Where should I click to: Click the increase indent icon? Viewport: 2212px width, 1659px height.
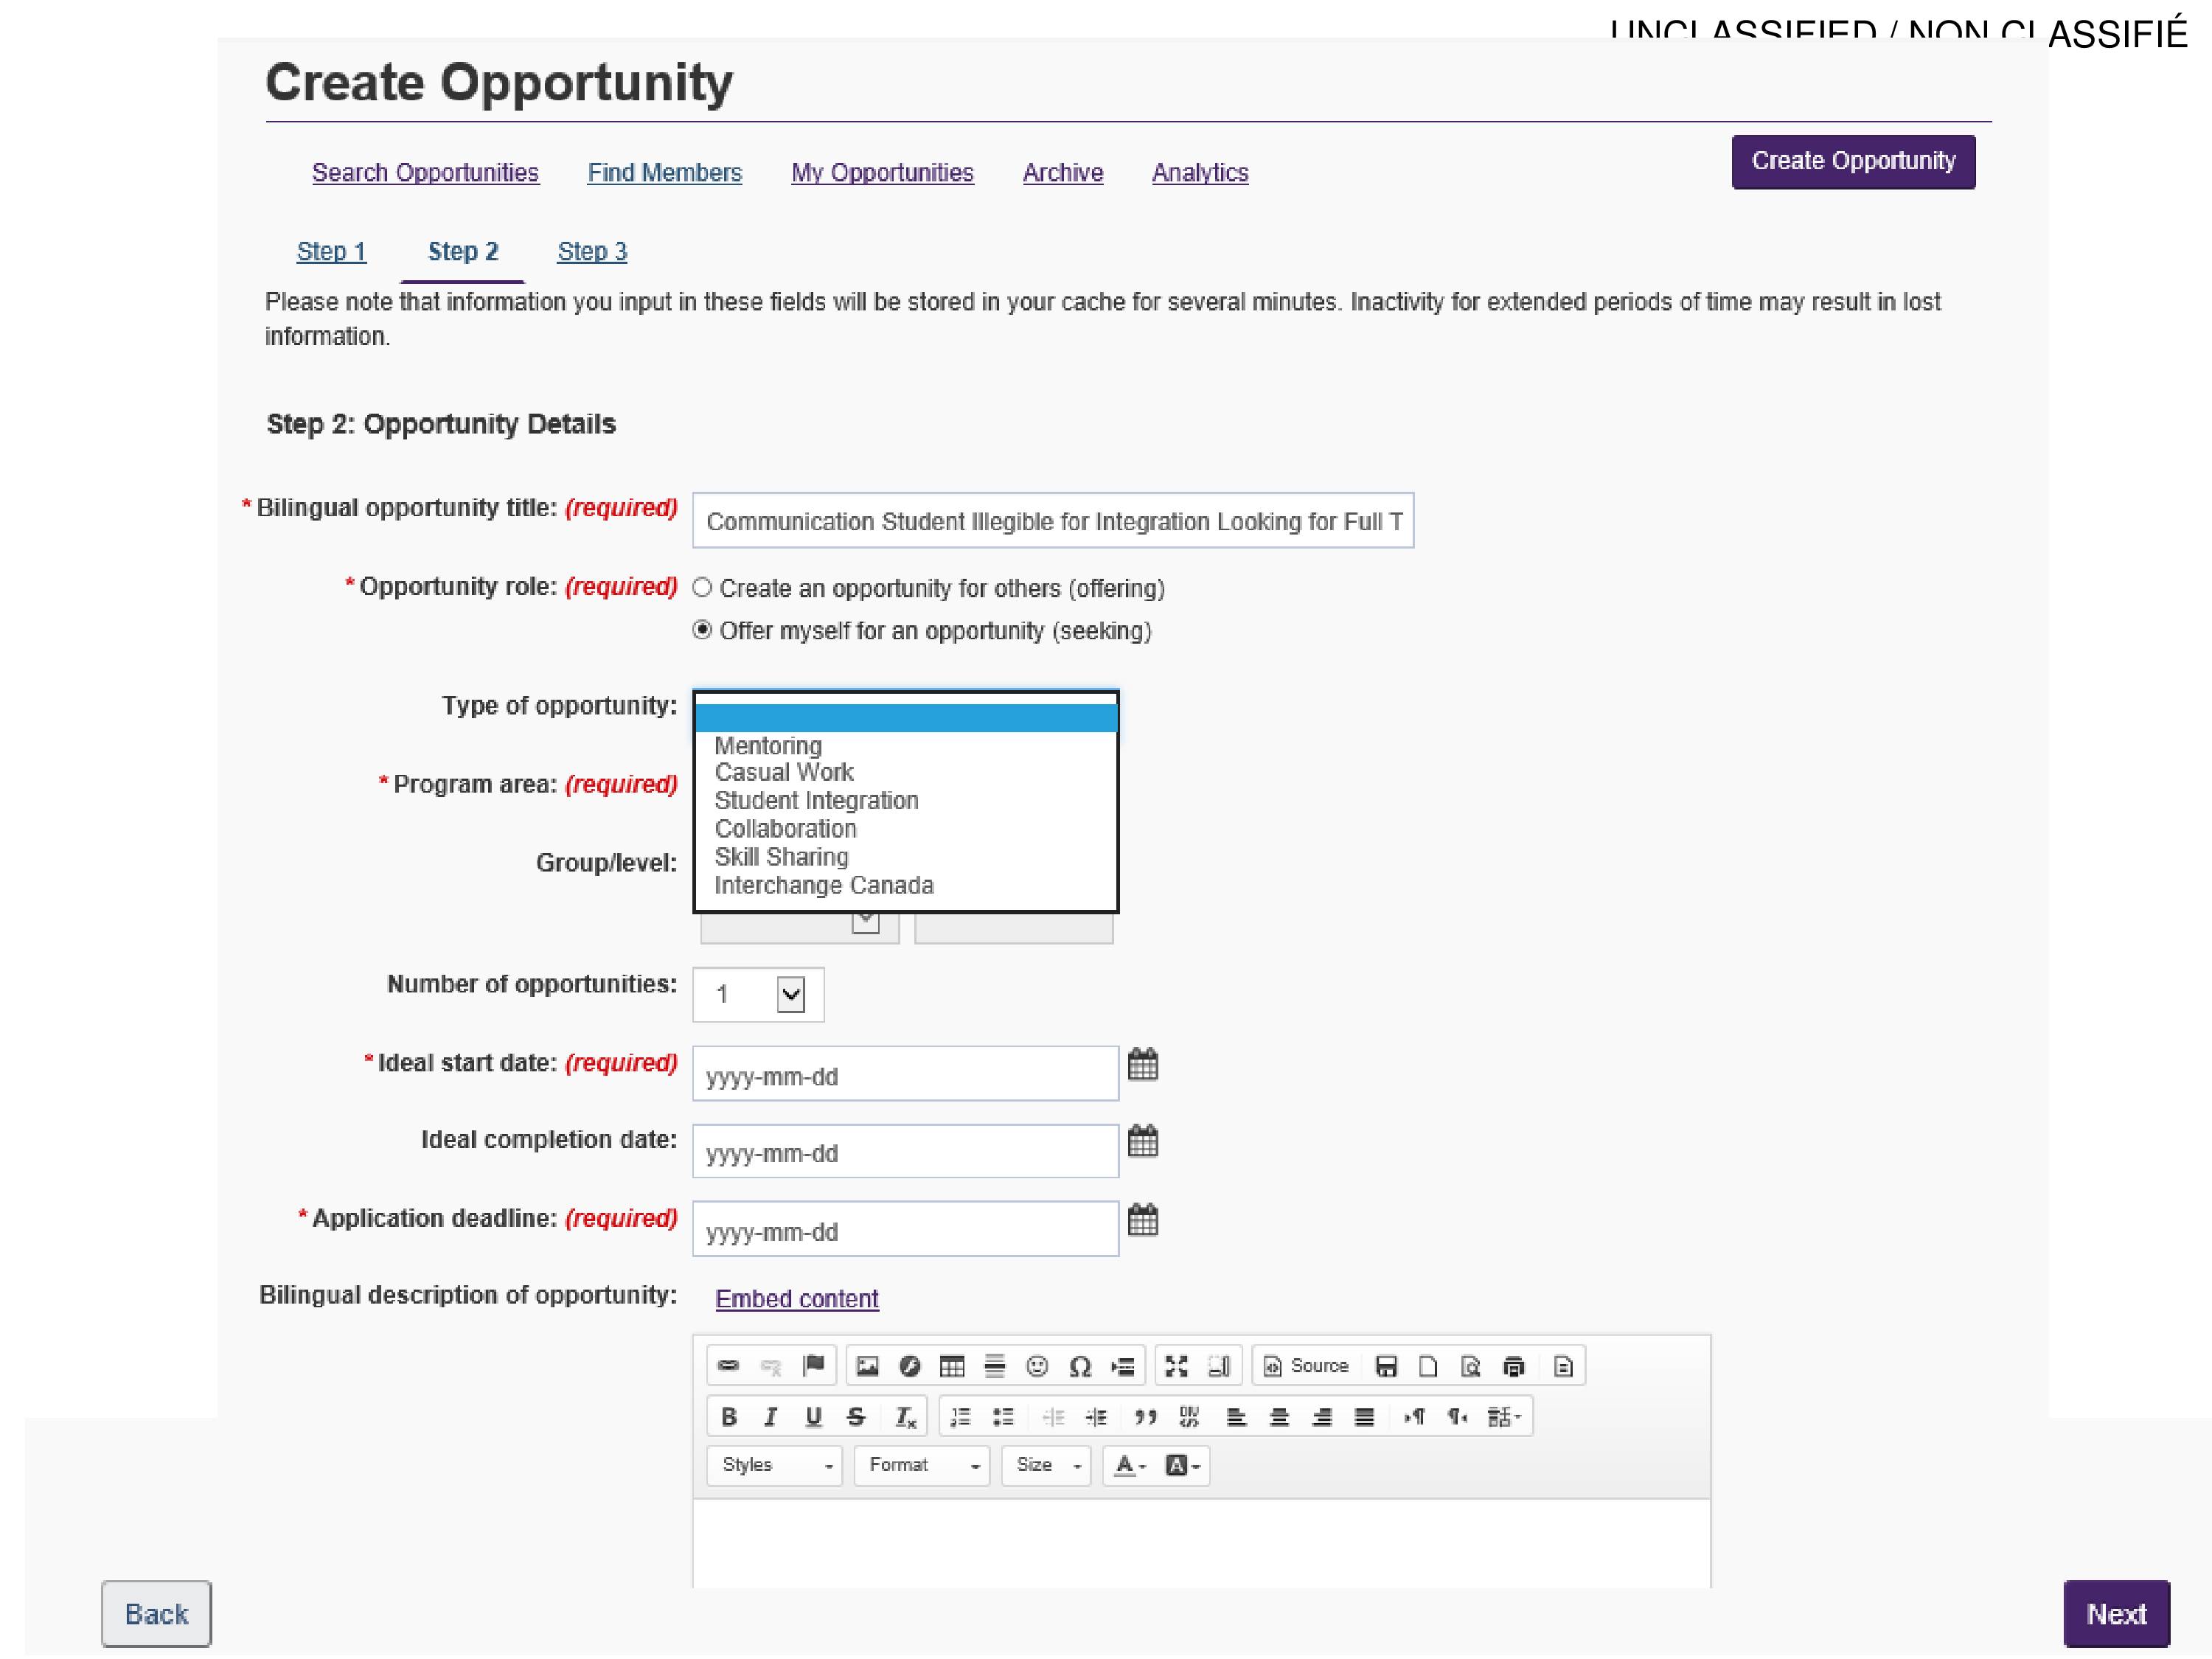pos(1096,1417)
